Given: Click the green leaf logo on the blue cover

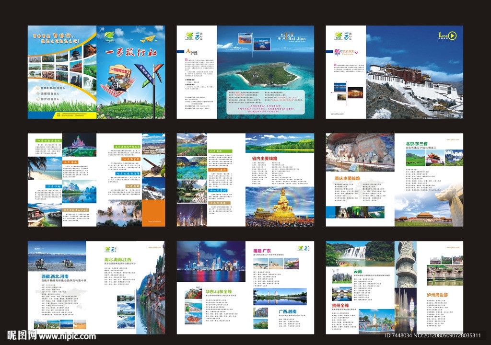Looking at the screenshot, I should 109,36.
